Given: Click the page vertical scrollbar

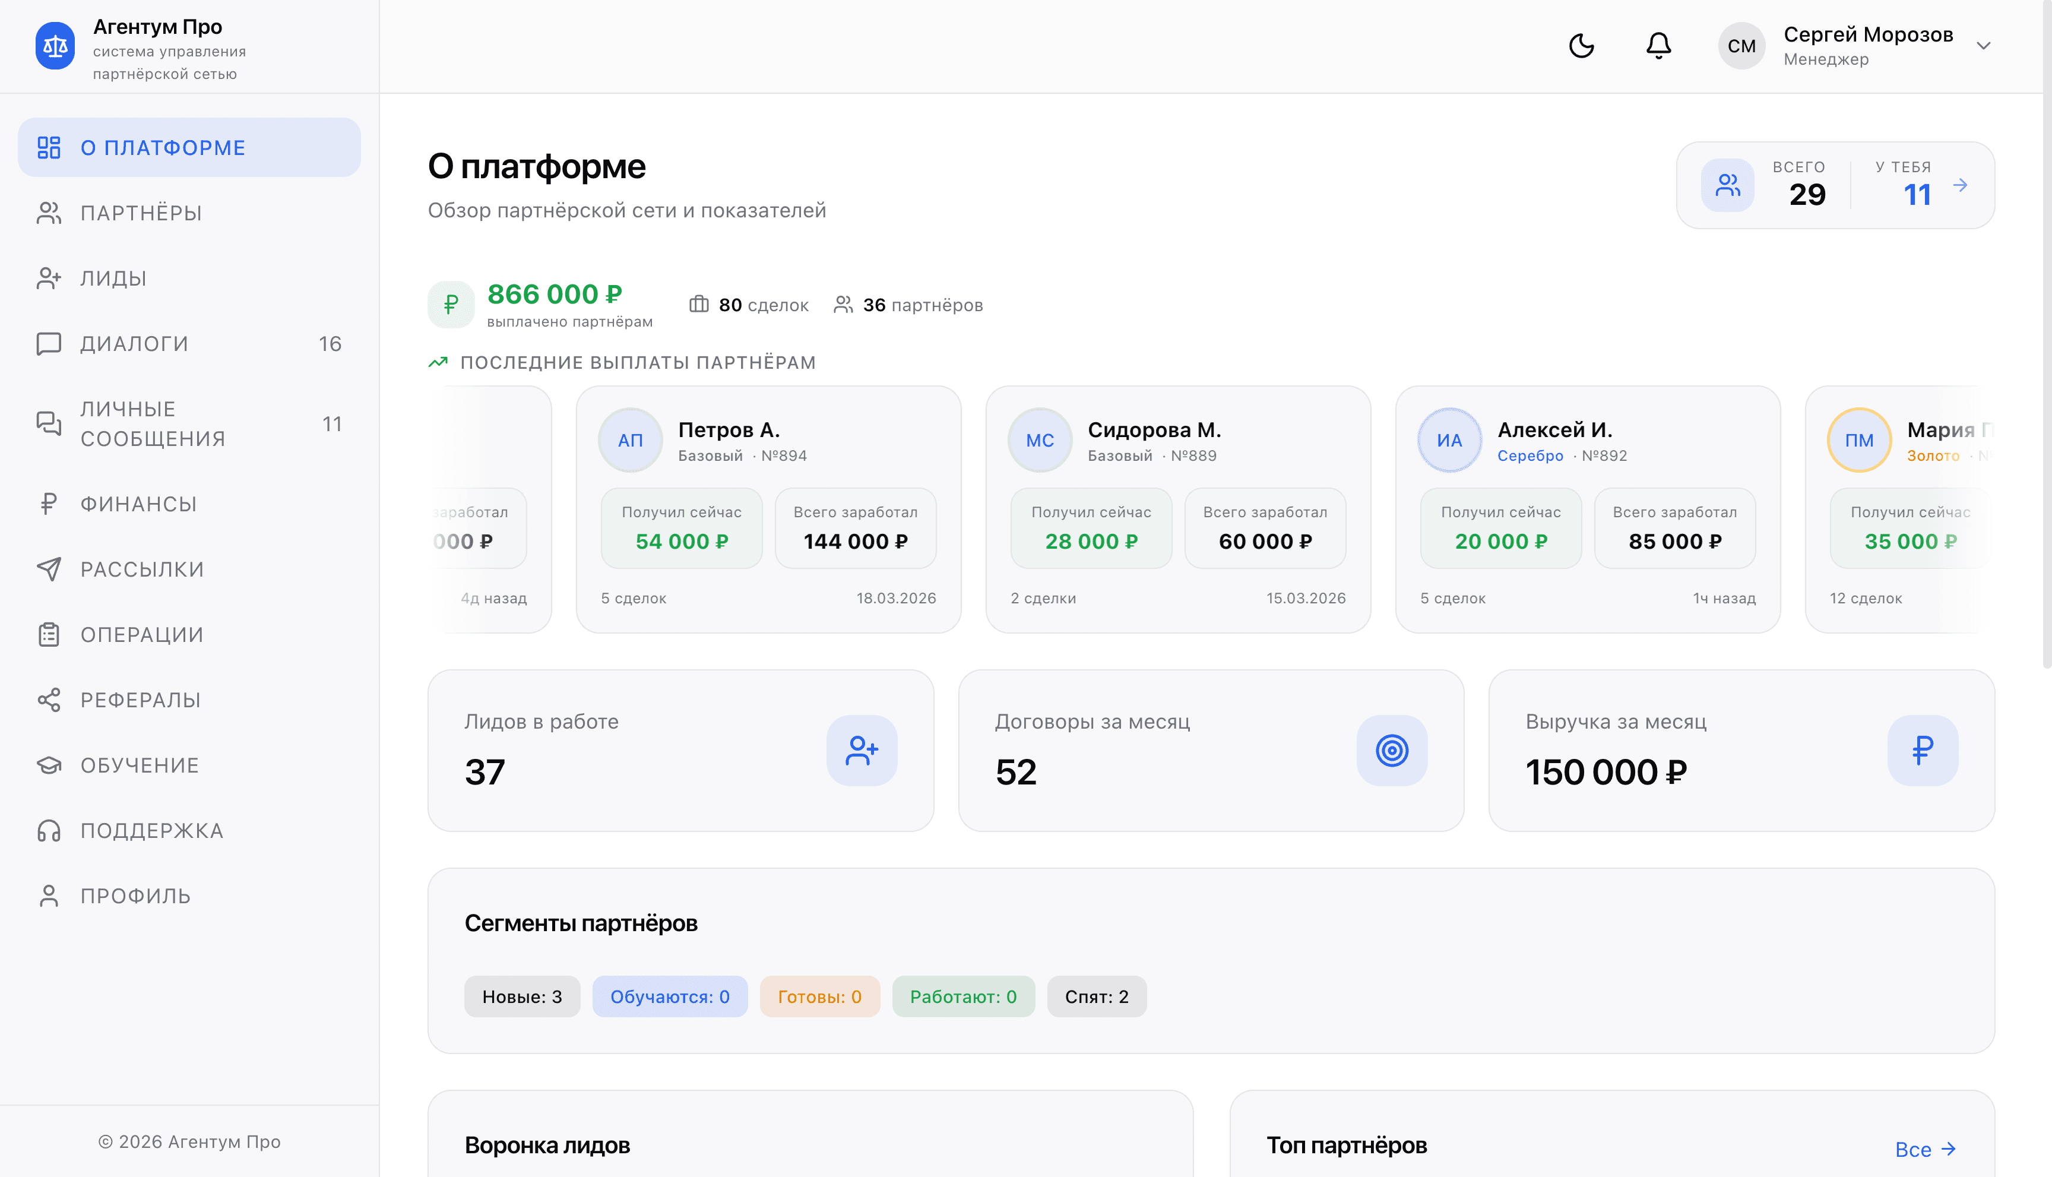Looking at the screenshot, I should pos(2046,336).
